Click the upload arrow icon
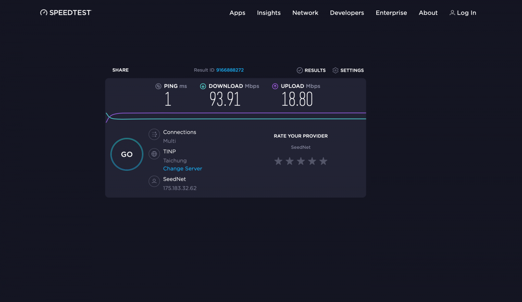522x302 pixels. pos(275,86)
